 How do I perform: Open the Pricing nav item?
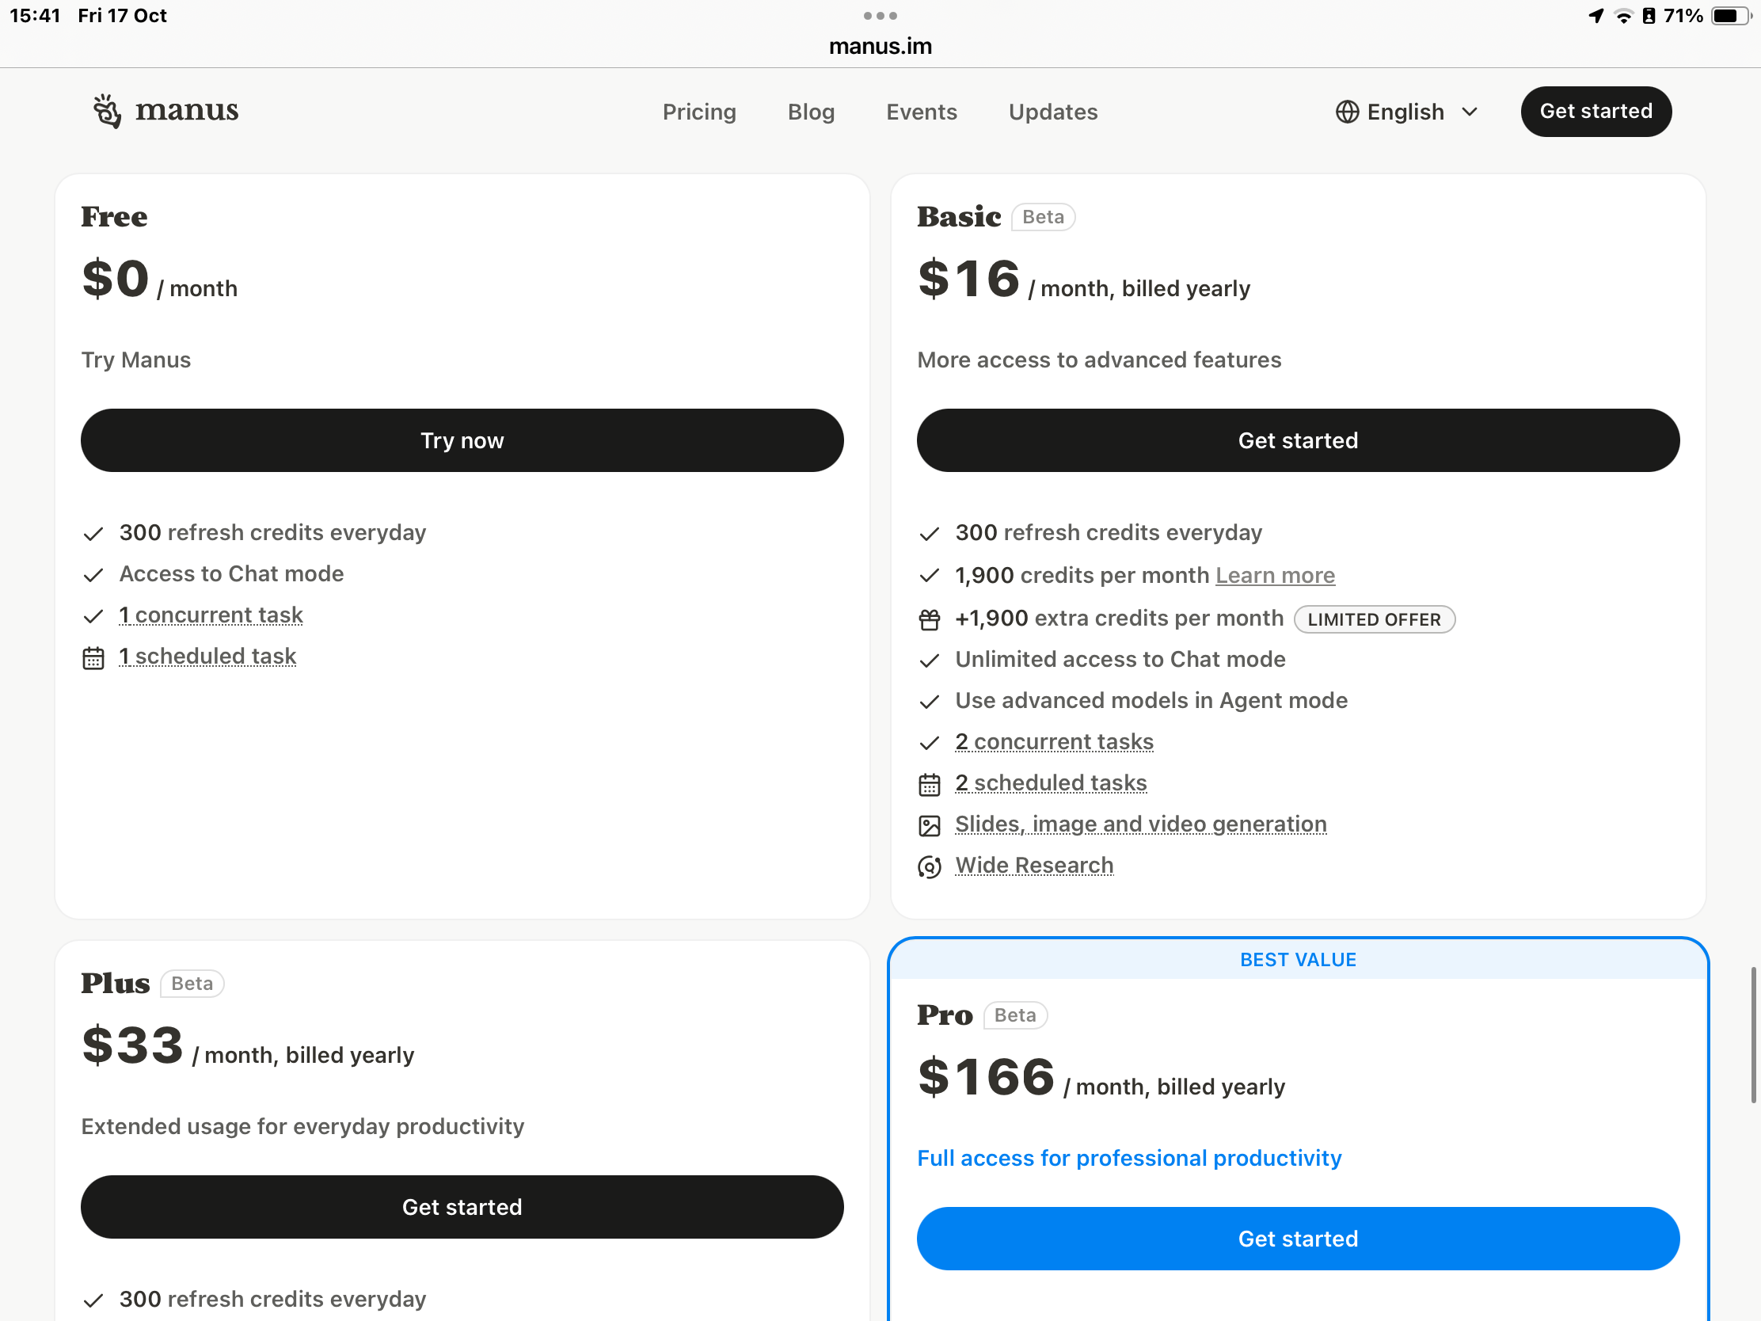click(x=698, y=112)
